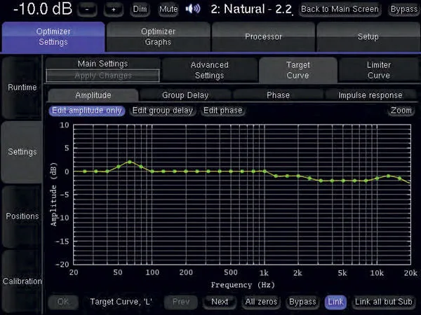Switch to the Processor tab
The height and width of the screenshot is (315, 421).
[x=263, y=36]
